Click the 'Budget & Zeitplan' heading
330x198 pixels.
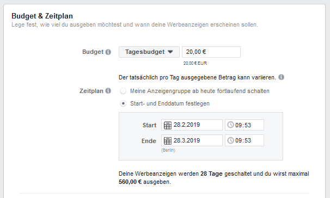[x=42, y=16]
